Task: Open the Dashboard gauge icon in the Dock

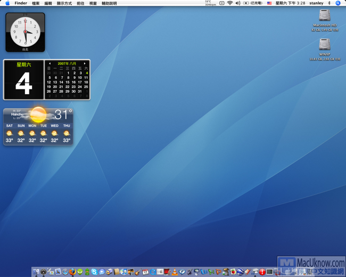Action: point(43,272)
